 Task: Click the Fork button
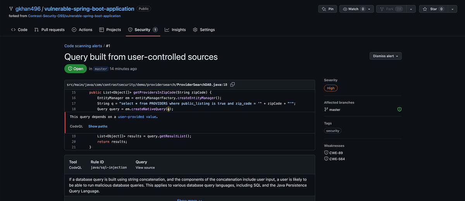point(391,9)
